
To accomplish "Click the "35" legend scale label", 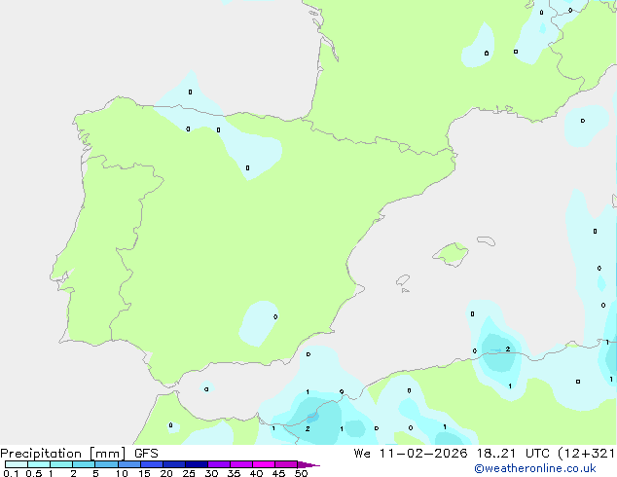I will [x=234, y=473].
